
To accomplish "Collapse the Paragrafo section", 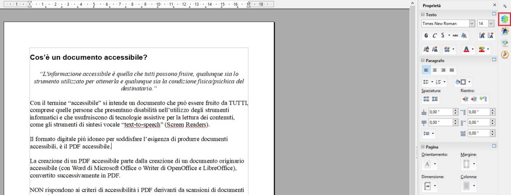I will 423,61.
